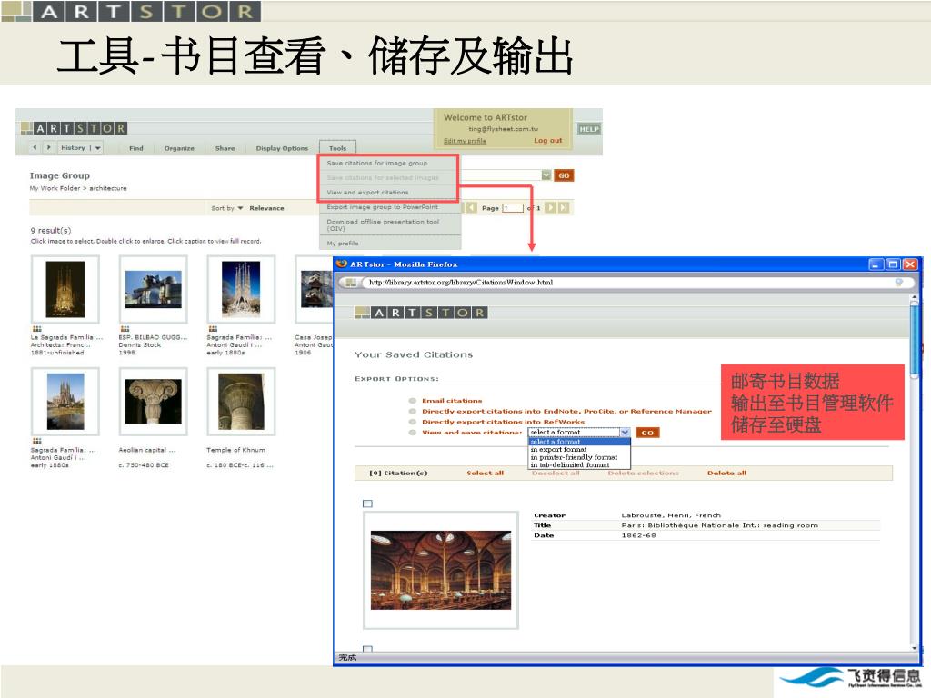Select the Email citations radio button

(x=412, y=401)
